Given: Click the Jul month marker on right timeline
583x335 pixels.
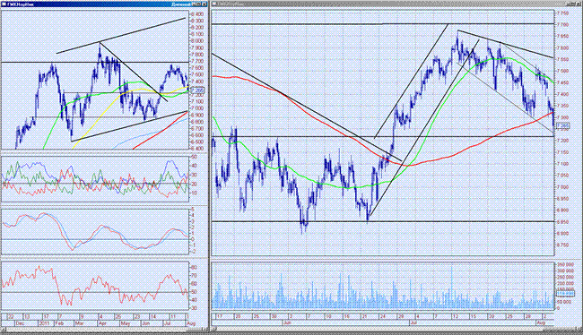Looking at the screenshot, I should click(x=413, y=323).
